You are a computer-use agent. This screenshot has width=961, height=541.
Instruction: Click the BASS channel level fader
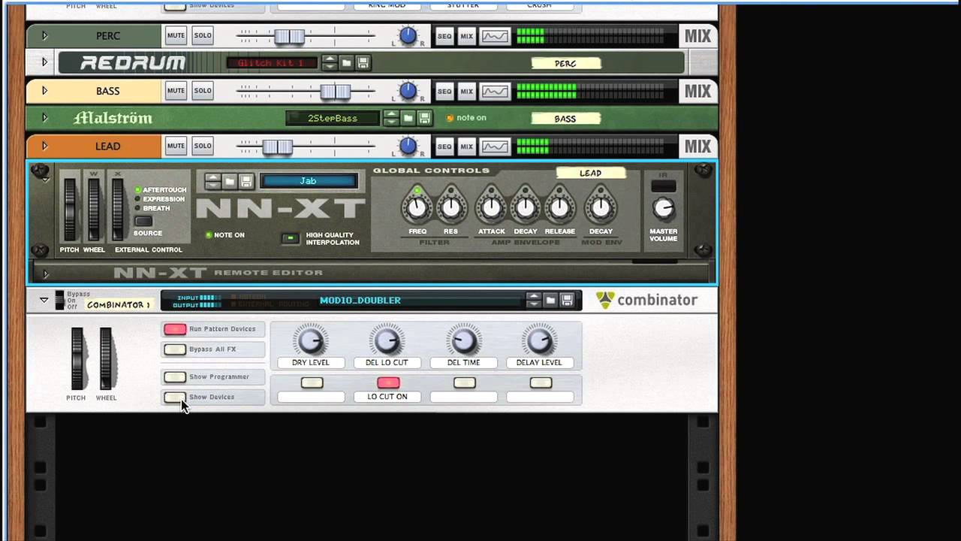tap(336, 91)
